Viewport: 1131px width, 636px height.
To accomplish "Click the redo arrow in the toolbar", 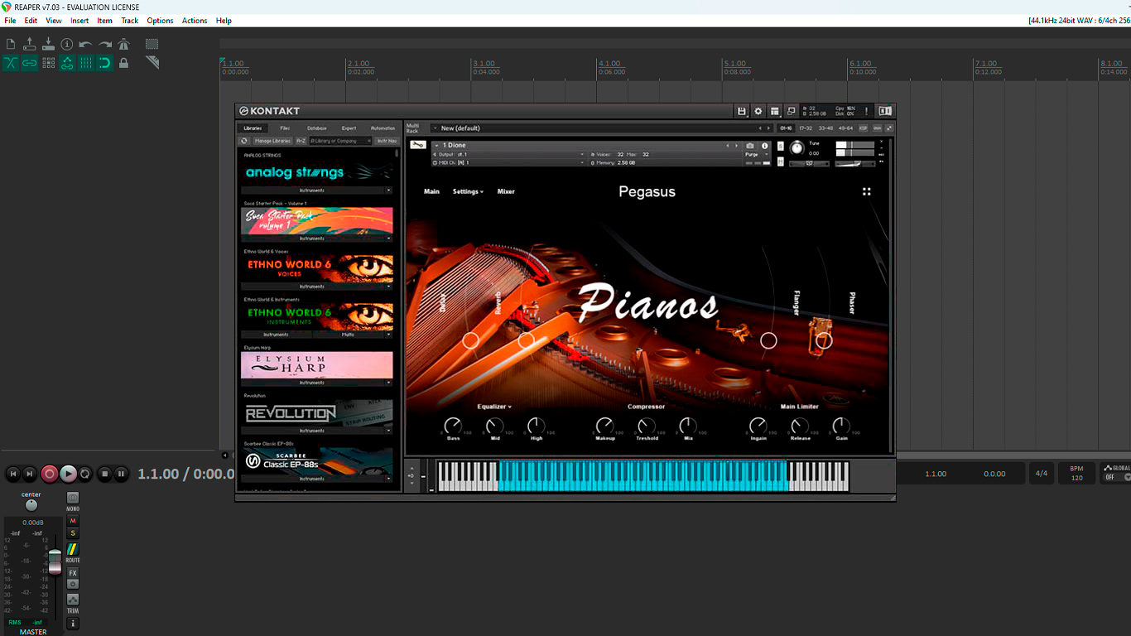I will click(105, 44).
